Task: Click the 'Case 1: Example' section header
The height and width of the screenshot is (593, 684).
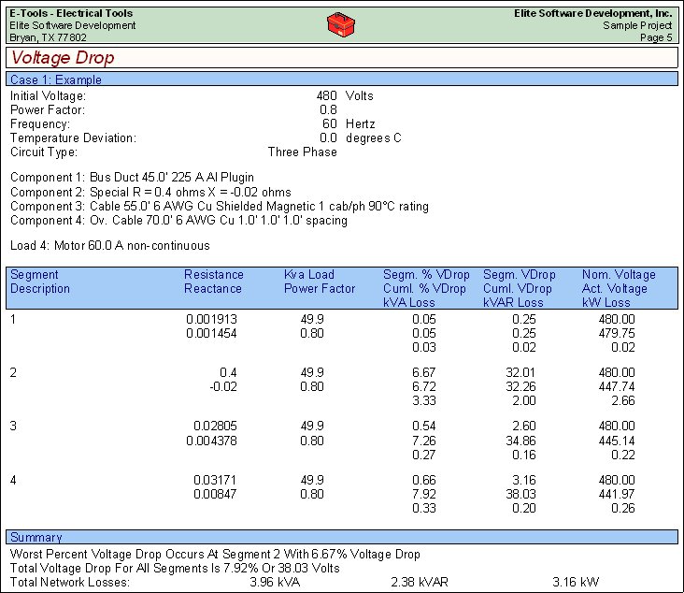Action: click(342, 80)
